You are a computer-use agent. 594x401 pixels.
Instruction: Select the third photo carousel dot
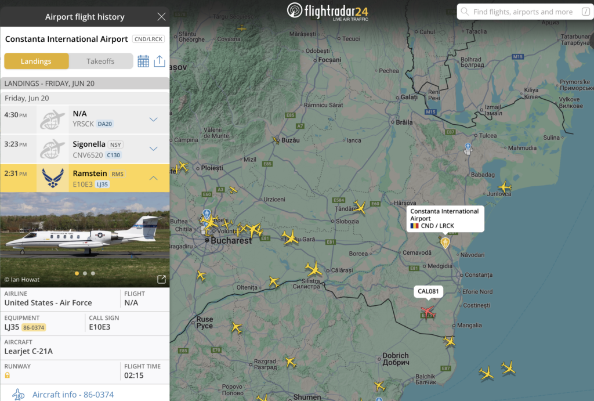click(x=93, y=273)
